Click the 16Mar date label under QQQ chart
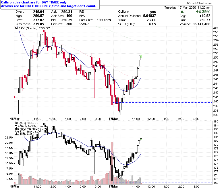The width and height of the screenshot is (224, 189). point(15,186)
